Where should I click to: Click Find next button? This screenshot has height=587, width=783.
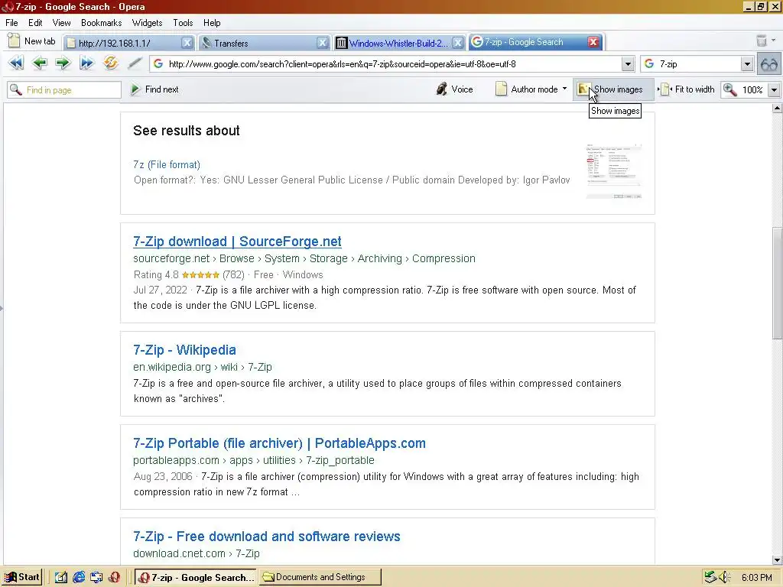coord(154,89)
